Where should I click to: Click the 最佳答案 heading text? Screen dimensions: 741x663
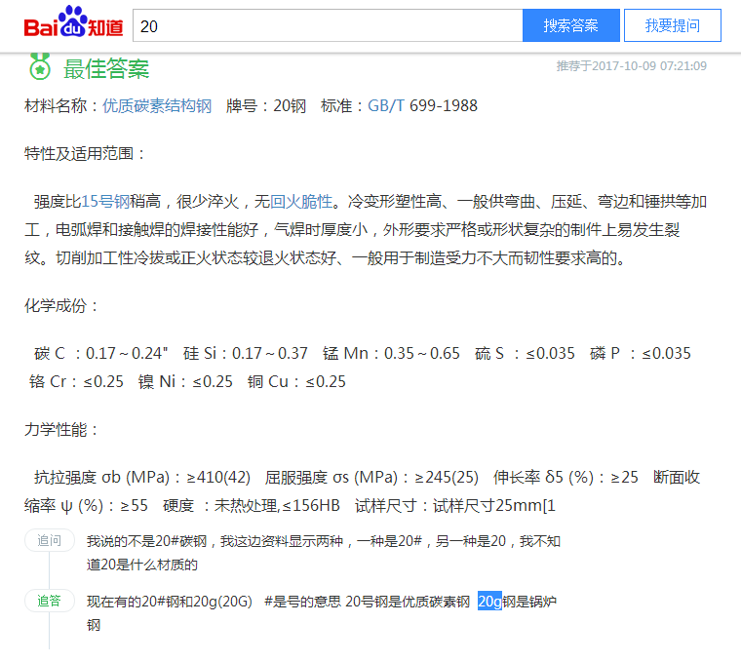tap(106, 68)
